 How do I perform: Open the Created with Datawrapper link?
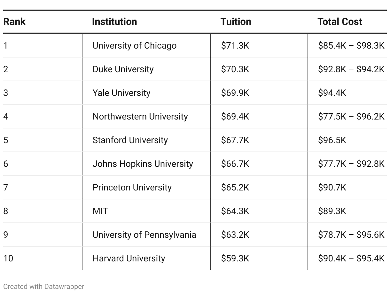tap(44, 286)
